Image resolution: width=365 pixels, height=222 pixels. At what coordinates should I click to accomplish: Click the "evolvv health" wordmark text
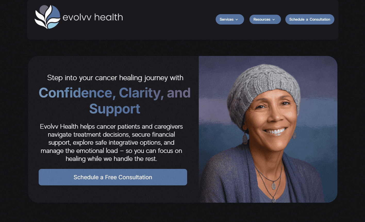[93, 17]
